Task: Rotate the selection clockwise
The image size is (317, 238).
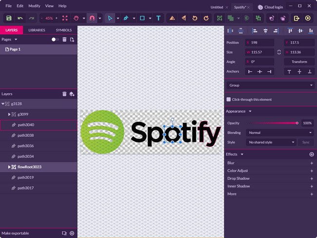Action: tap(206, 18)
